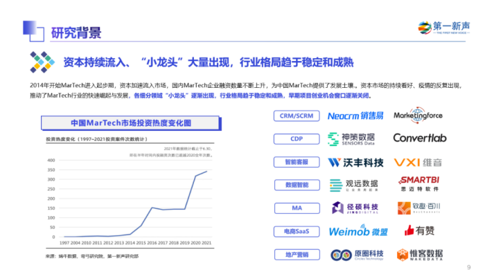
Task: Click the VXI 维音 logo
Action: tap(418, 162)
